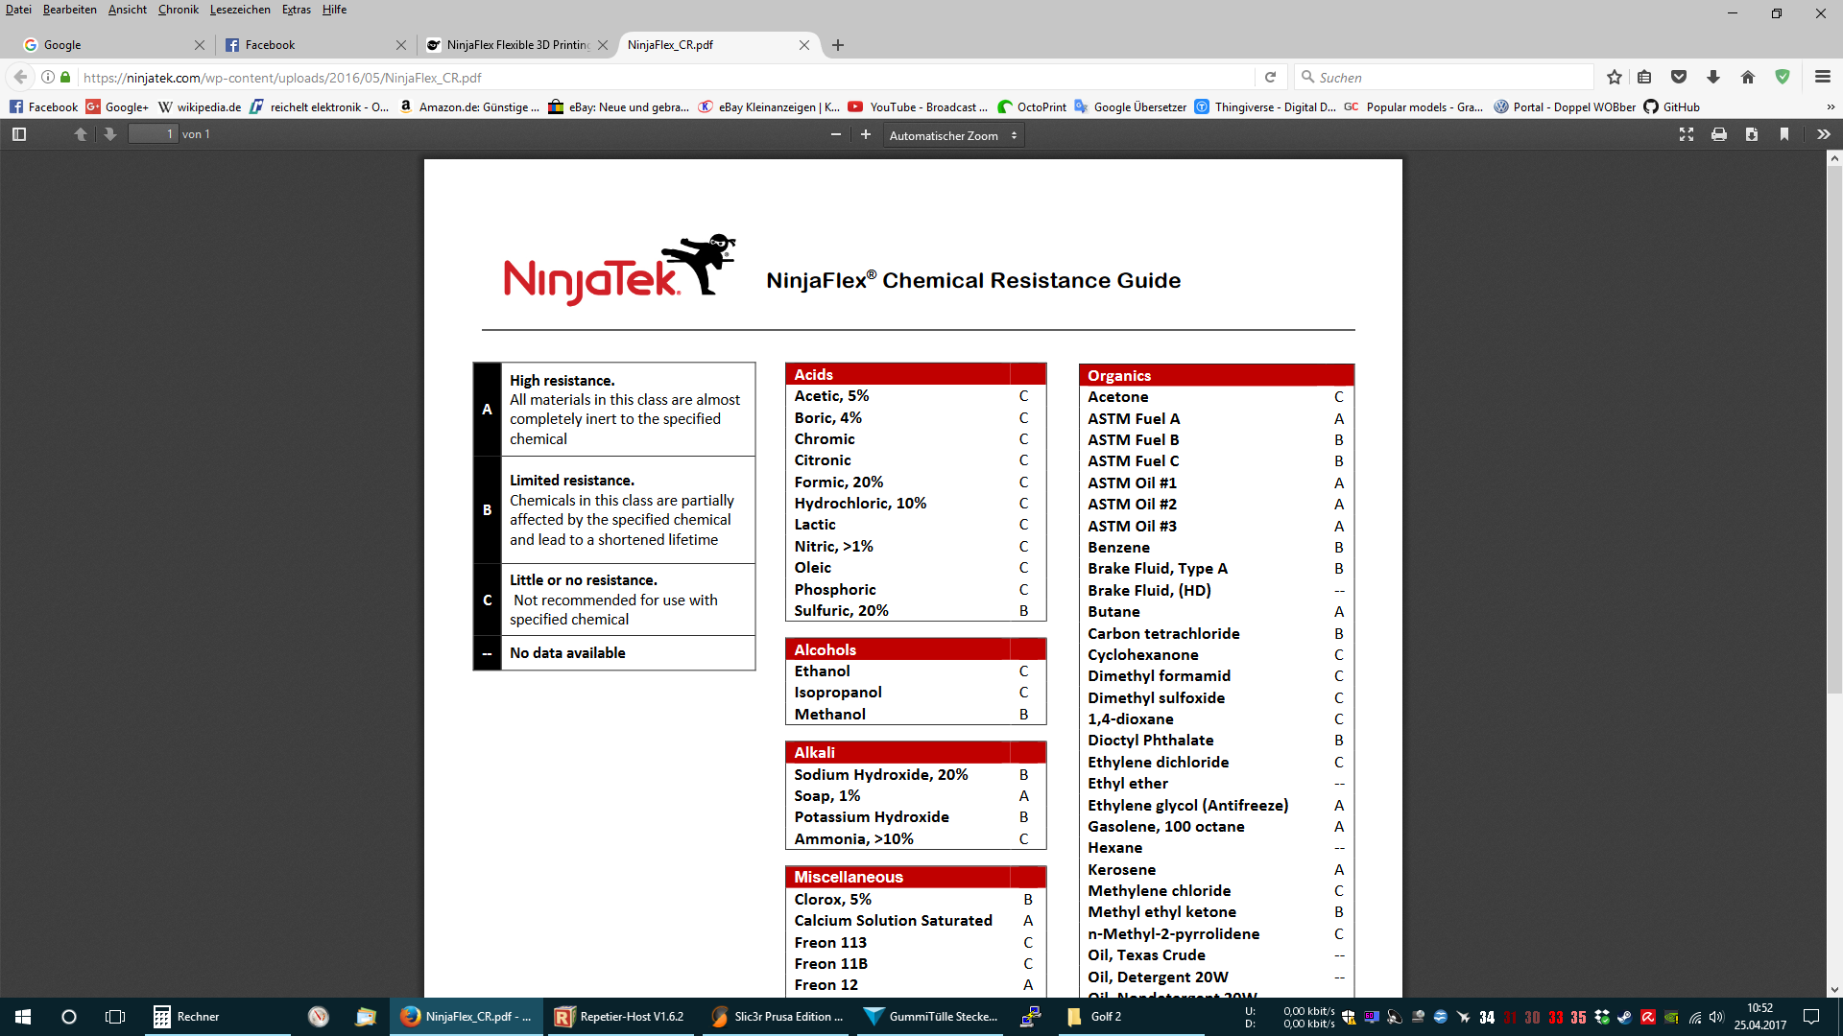Viewport: 1843px width, 1036px height.
Task: Open a new browser tab
Action: point(838,45)
